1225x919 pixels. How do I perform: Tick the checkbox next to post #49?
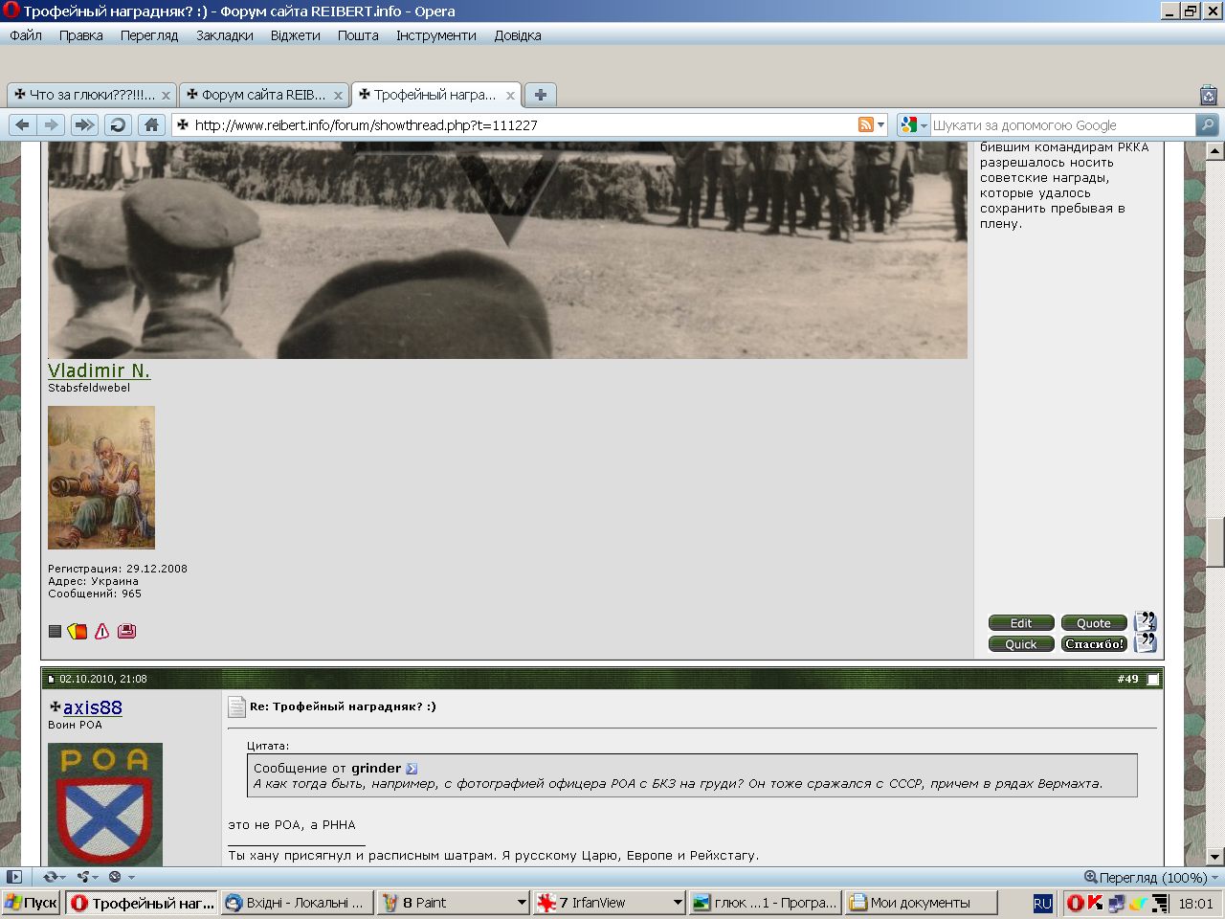[1153, 679]
